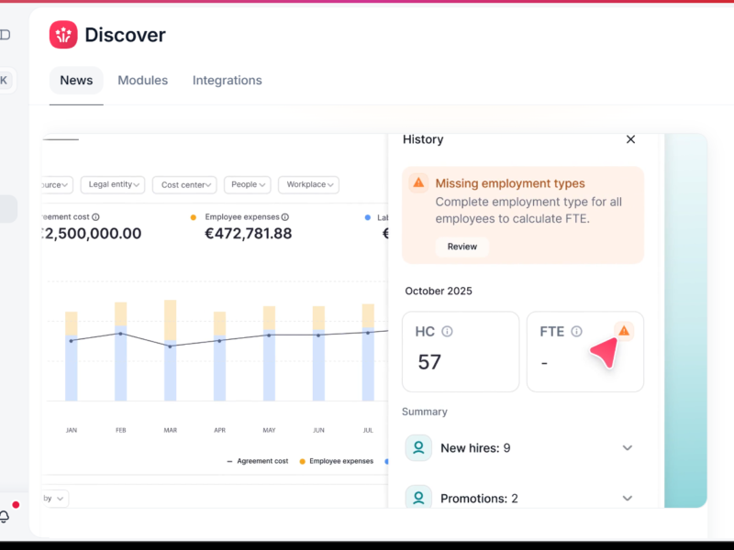This screenshot has width=734, height=550.
Task: Switch to the Modules tab
Action: click(142, 81)
